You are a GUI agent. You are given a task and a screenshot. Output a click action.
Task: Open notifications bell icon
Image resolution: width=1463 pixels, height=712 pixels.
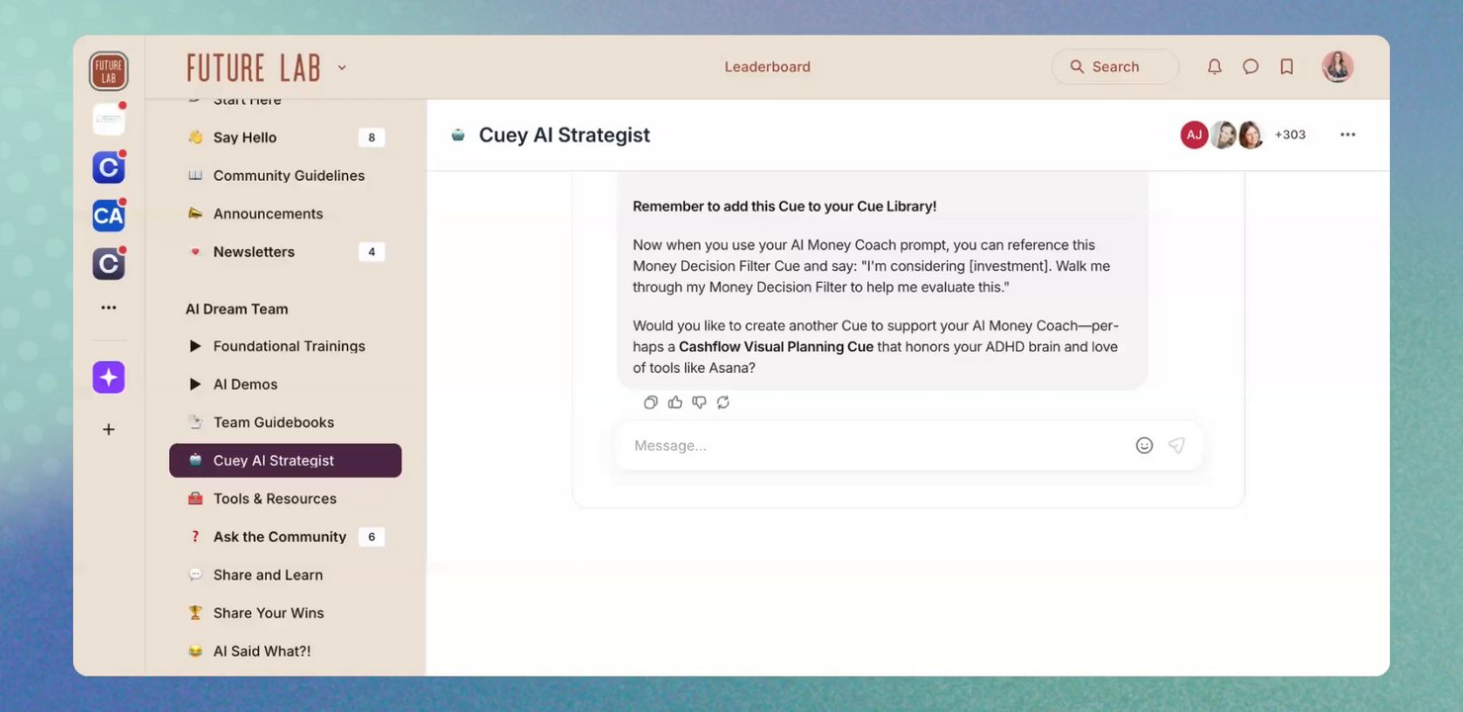pyautogui.click(x=1215, y=66)
